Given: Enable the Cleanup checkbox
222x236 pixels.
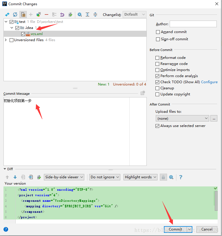Looking at the screenshot, I should 157,88.
